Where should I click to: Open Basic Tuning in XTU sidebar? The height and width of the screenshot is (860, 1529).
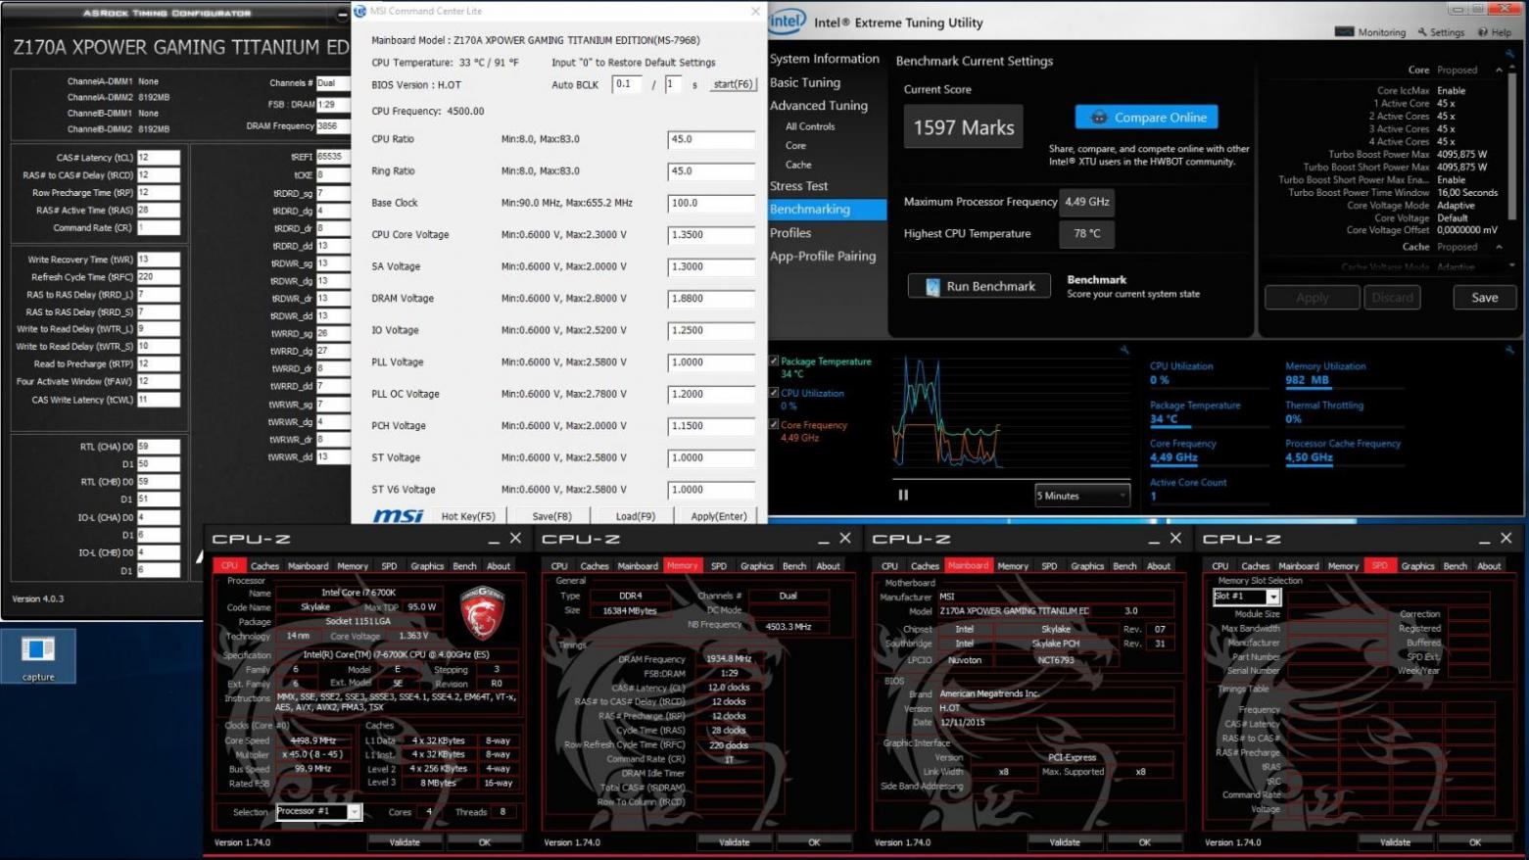point(805,82)
